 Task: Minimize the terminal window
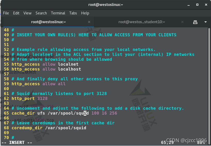coord(189,5)
